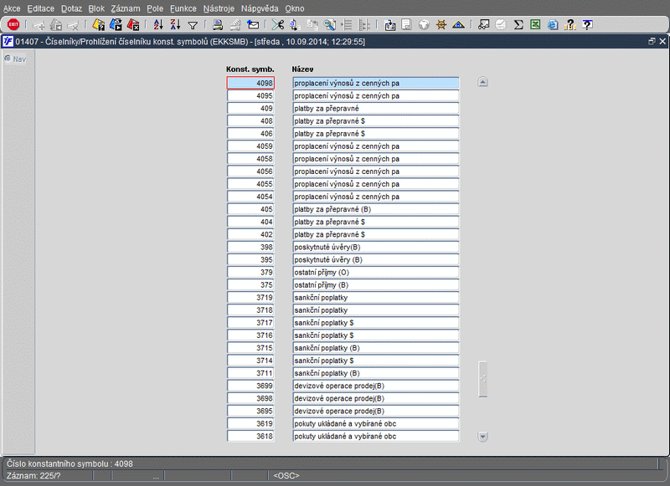Image resolution: width=670 pixels, height=486 pixels.
Task: Open the Okno menu
Action: point(295,8)
